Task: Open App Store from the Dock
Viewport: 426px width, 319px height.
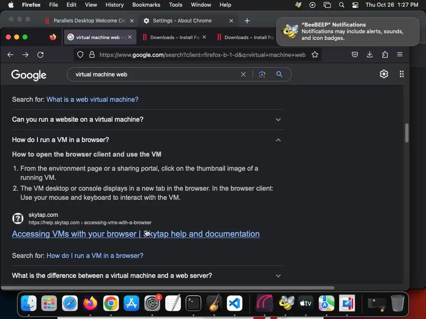Action: pyautogui.click(x=131, y=303)
